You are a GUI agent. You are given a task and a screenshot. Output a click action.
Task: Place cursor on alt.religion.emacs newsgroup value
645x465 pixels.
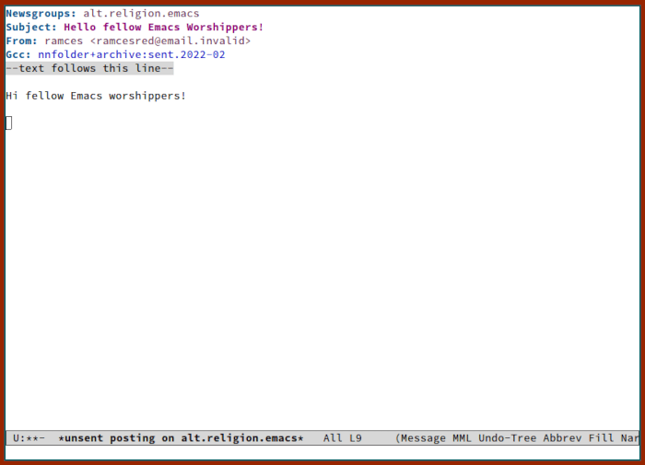[x=141, y=14]
